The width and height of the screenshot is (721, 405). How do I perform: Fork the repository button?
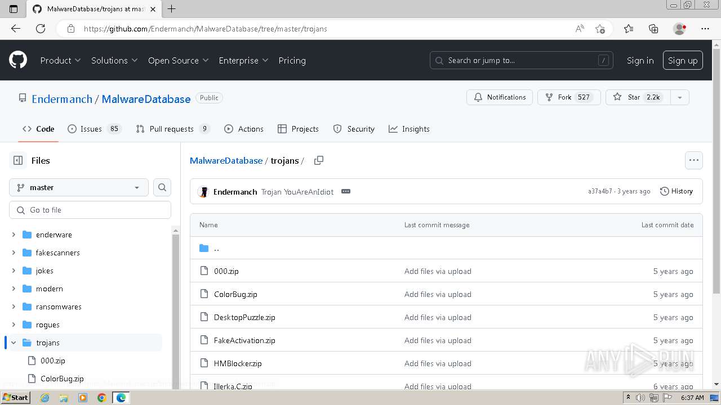coord(569,97)
